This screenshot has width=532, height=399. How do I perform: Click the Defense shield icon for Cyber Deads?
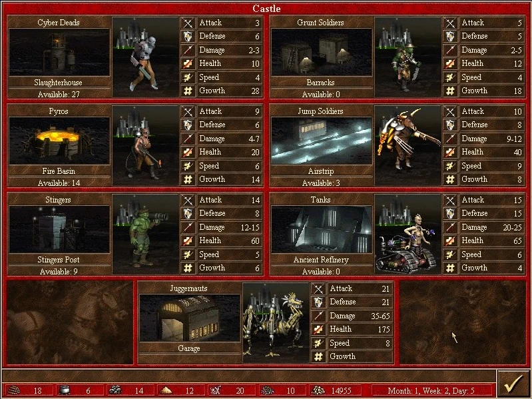(x=188, y=37)
